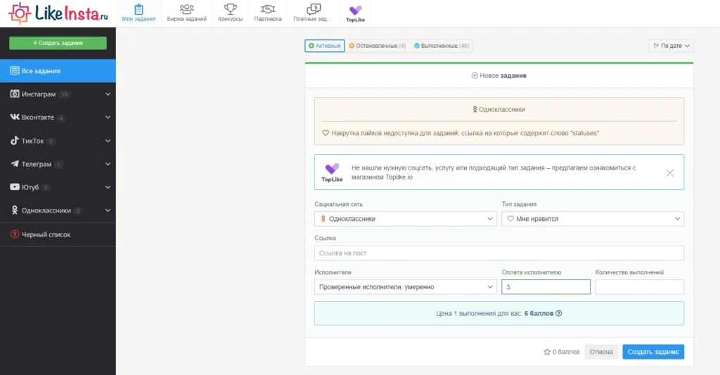Click the Одноклассники icon in the sidebar
This screenshot has height=375, width=720.
[15, 210]
